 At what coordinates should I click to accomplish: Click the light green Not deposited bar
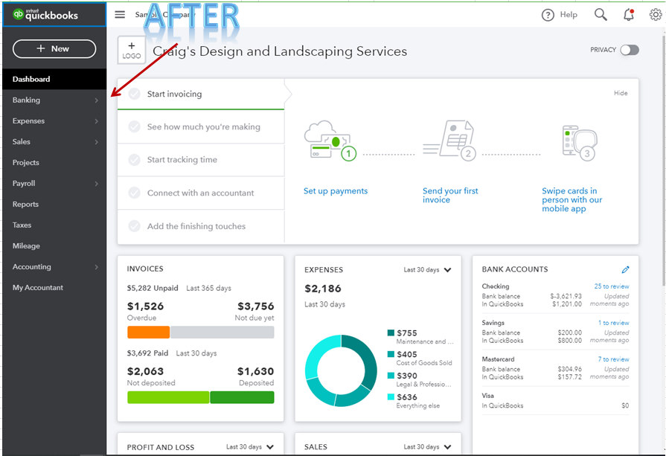(168, 397)
